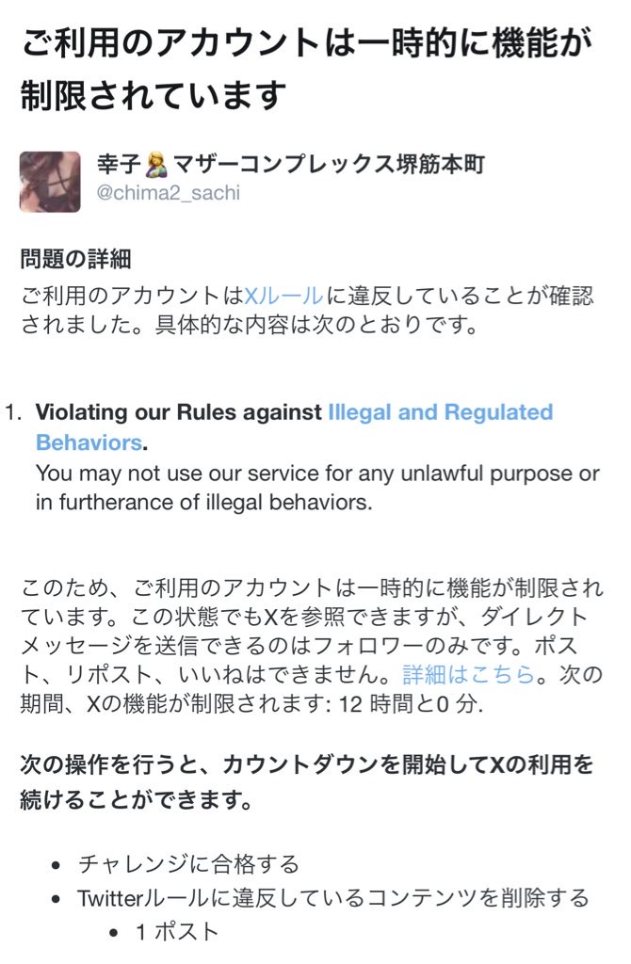Open the Xルール link
Screen dimensions: 631x964
[x=284, y=296]
